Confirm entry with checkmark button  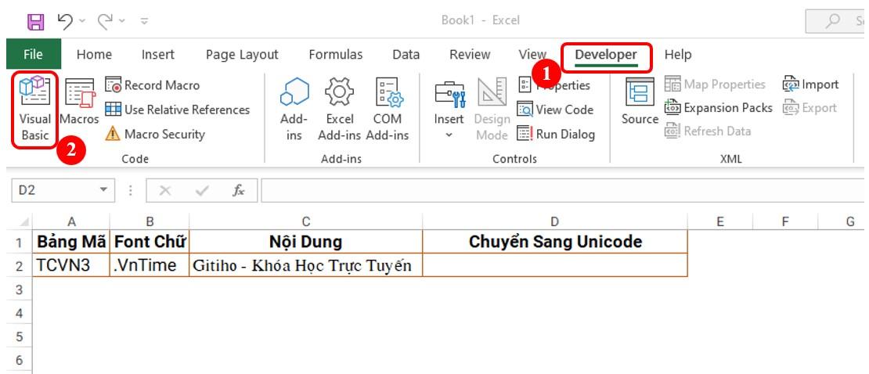pyautogui.click(x=202, y=191)
